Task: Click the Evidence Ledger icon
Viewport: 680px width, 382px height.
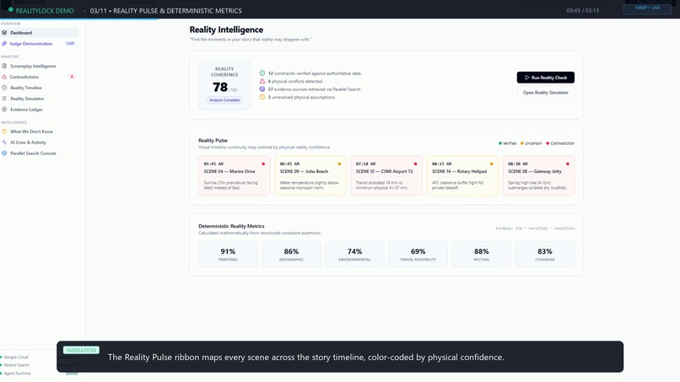Action: [4, 110]
